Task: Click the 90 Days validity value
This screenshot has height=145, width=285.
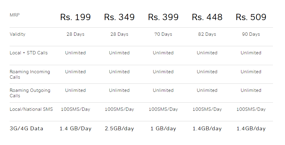Action: 251,34
